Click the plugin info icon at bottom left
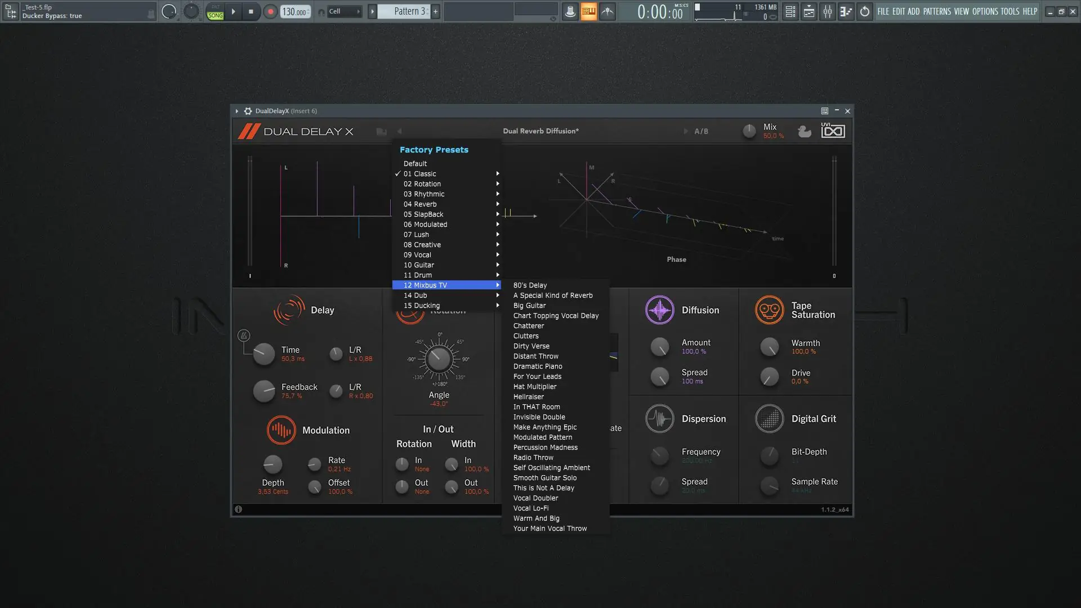 coord(239,509)
